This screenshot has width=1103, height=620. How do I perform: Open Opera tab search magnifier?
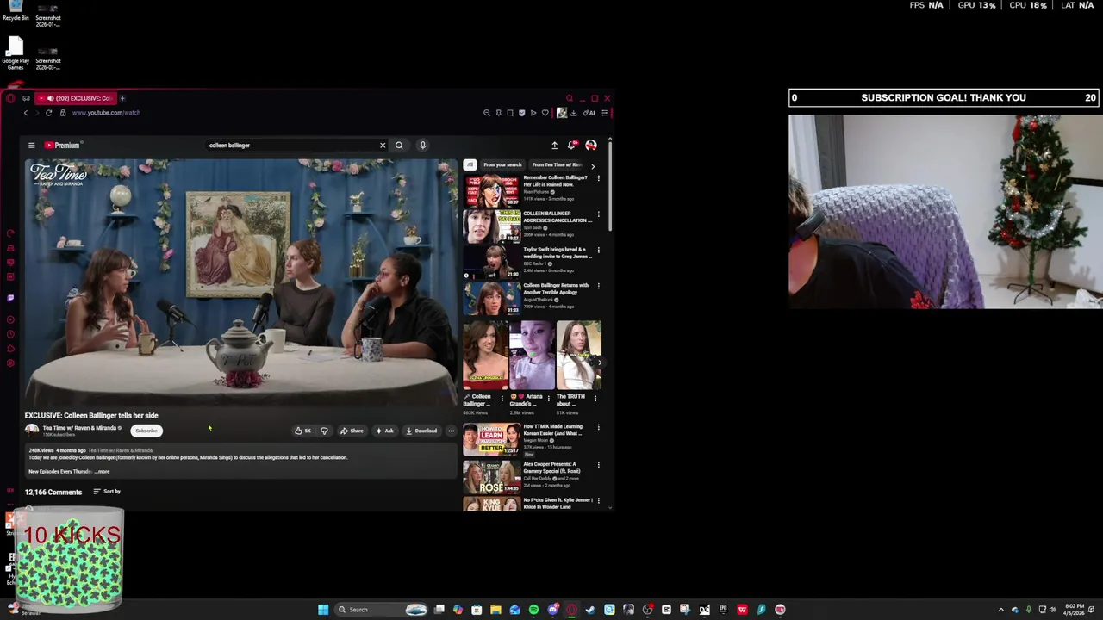569,98
